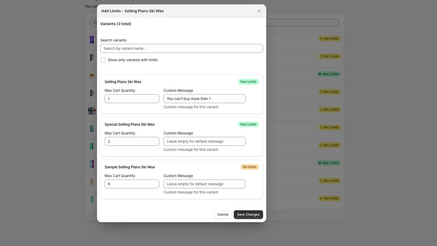437x246 pixels.
Task: Click the first Has Limits badge in the background list
Action: pos(329,74)
